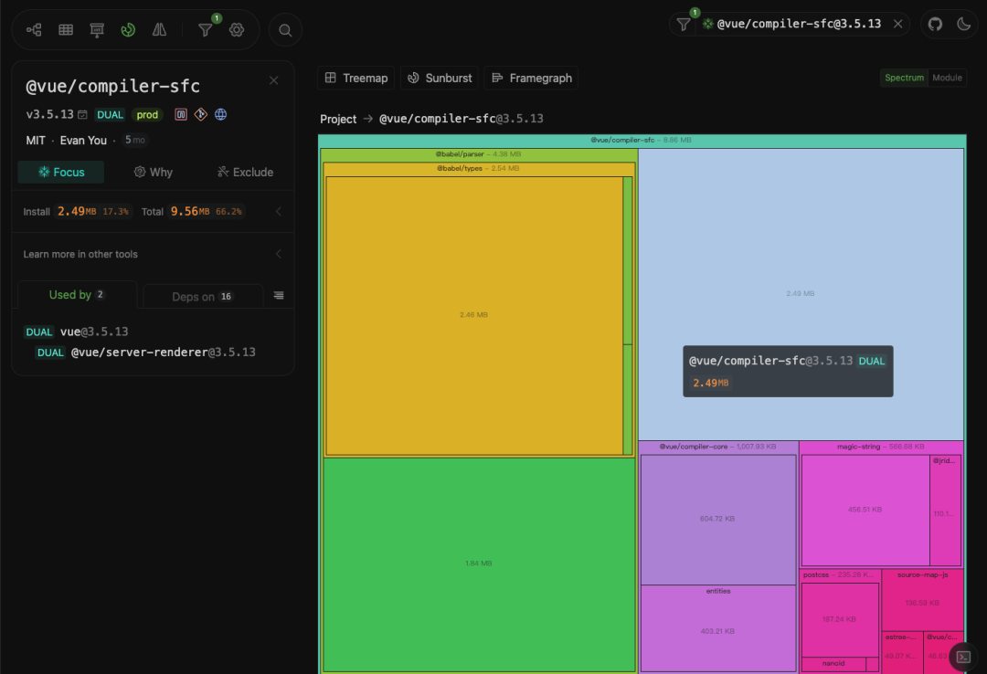Screen dimensions: 987x674
Task: Remove the @vue/compiler-sfc@3.5.13 filter chip
Action: tap(898, 24)
